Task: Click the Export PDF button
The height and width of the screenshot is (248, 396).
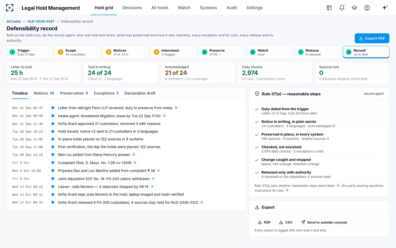Action: pos(372,38)
